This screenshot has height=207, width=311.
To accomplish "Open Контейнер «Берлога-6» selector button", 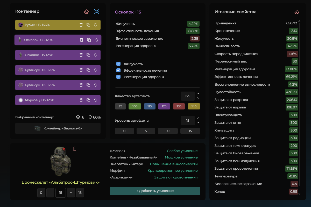I will [58, 128].
